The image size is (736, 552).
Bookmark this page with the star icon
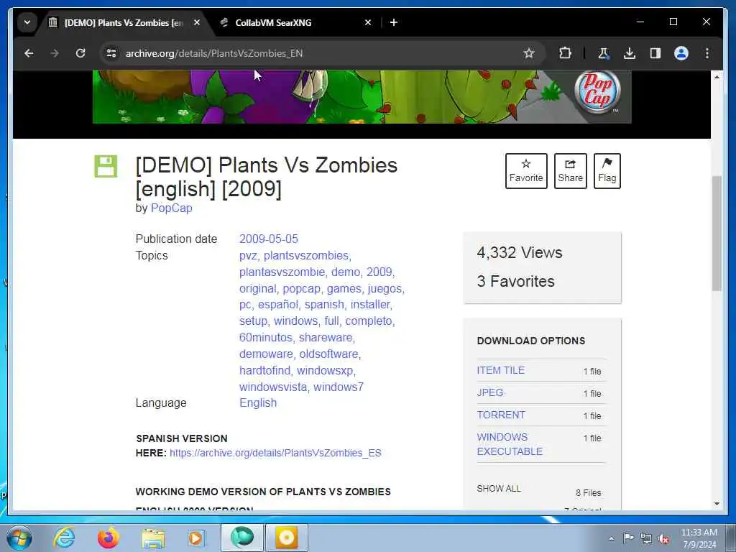pos(529,53)
